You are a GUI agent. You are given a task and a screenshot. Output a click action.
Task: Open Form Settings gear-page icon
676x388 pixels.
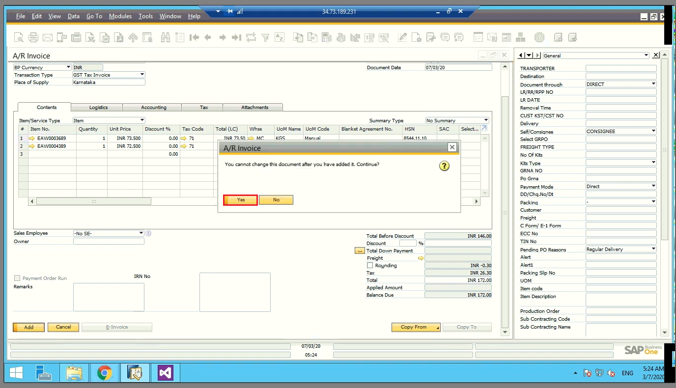click(x=417, y=37)
